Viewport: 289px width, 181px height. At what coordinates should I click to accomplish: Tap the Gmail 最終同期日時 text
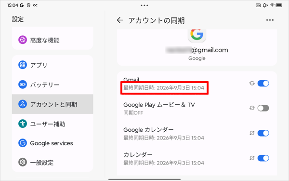point(164,88)
